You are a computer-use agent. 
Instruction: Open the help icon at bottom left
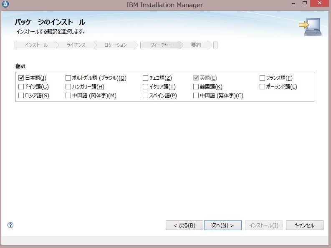[10, 225]
